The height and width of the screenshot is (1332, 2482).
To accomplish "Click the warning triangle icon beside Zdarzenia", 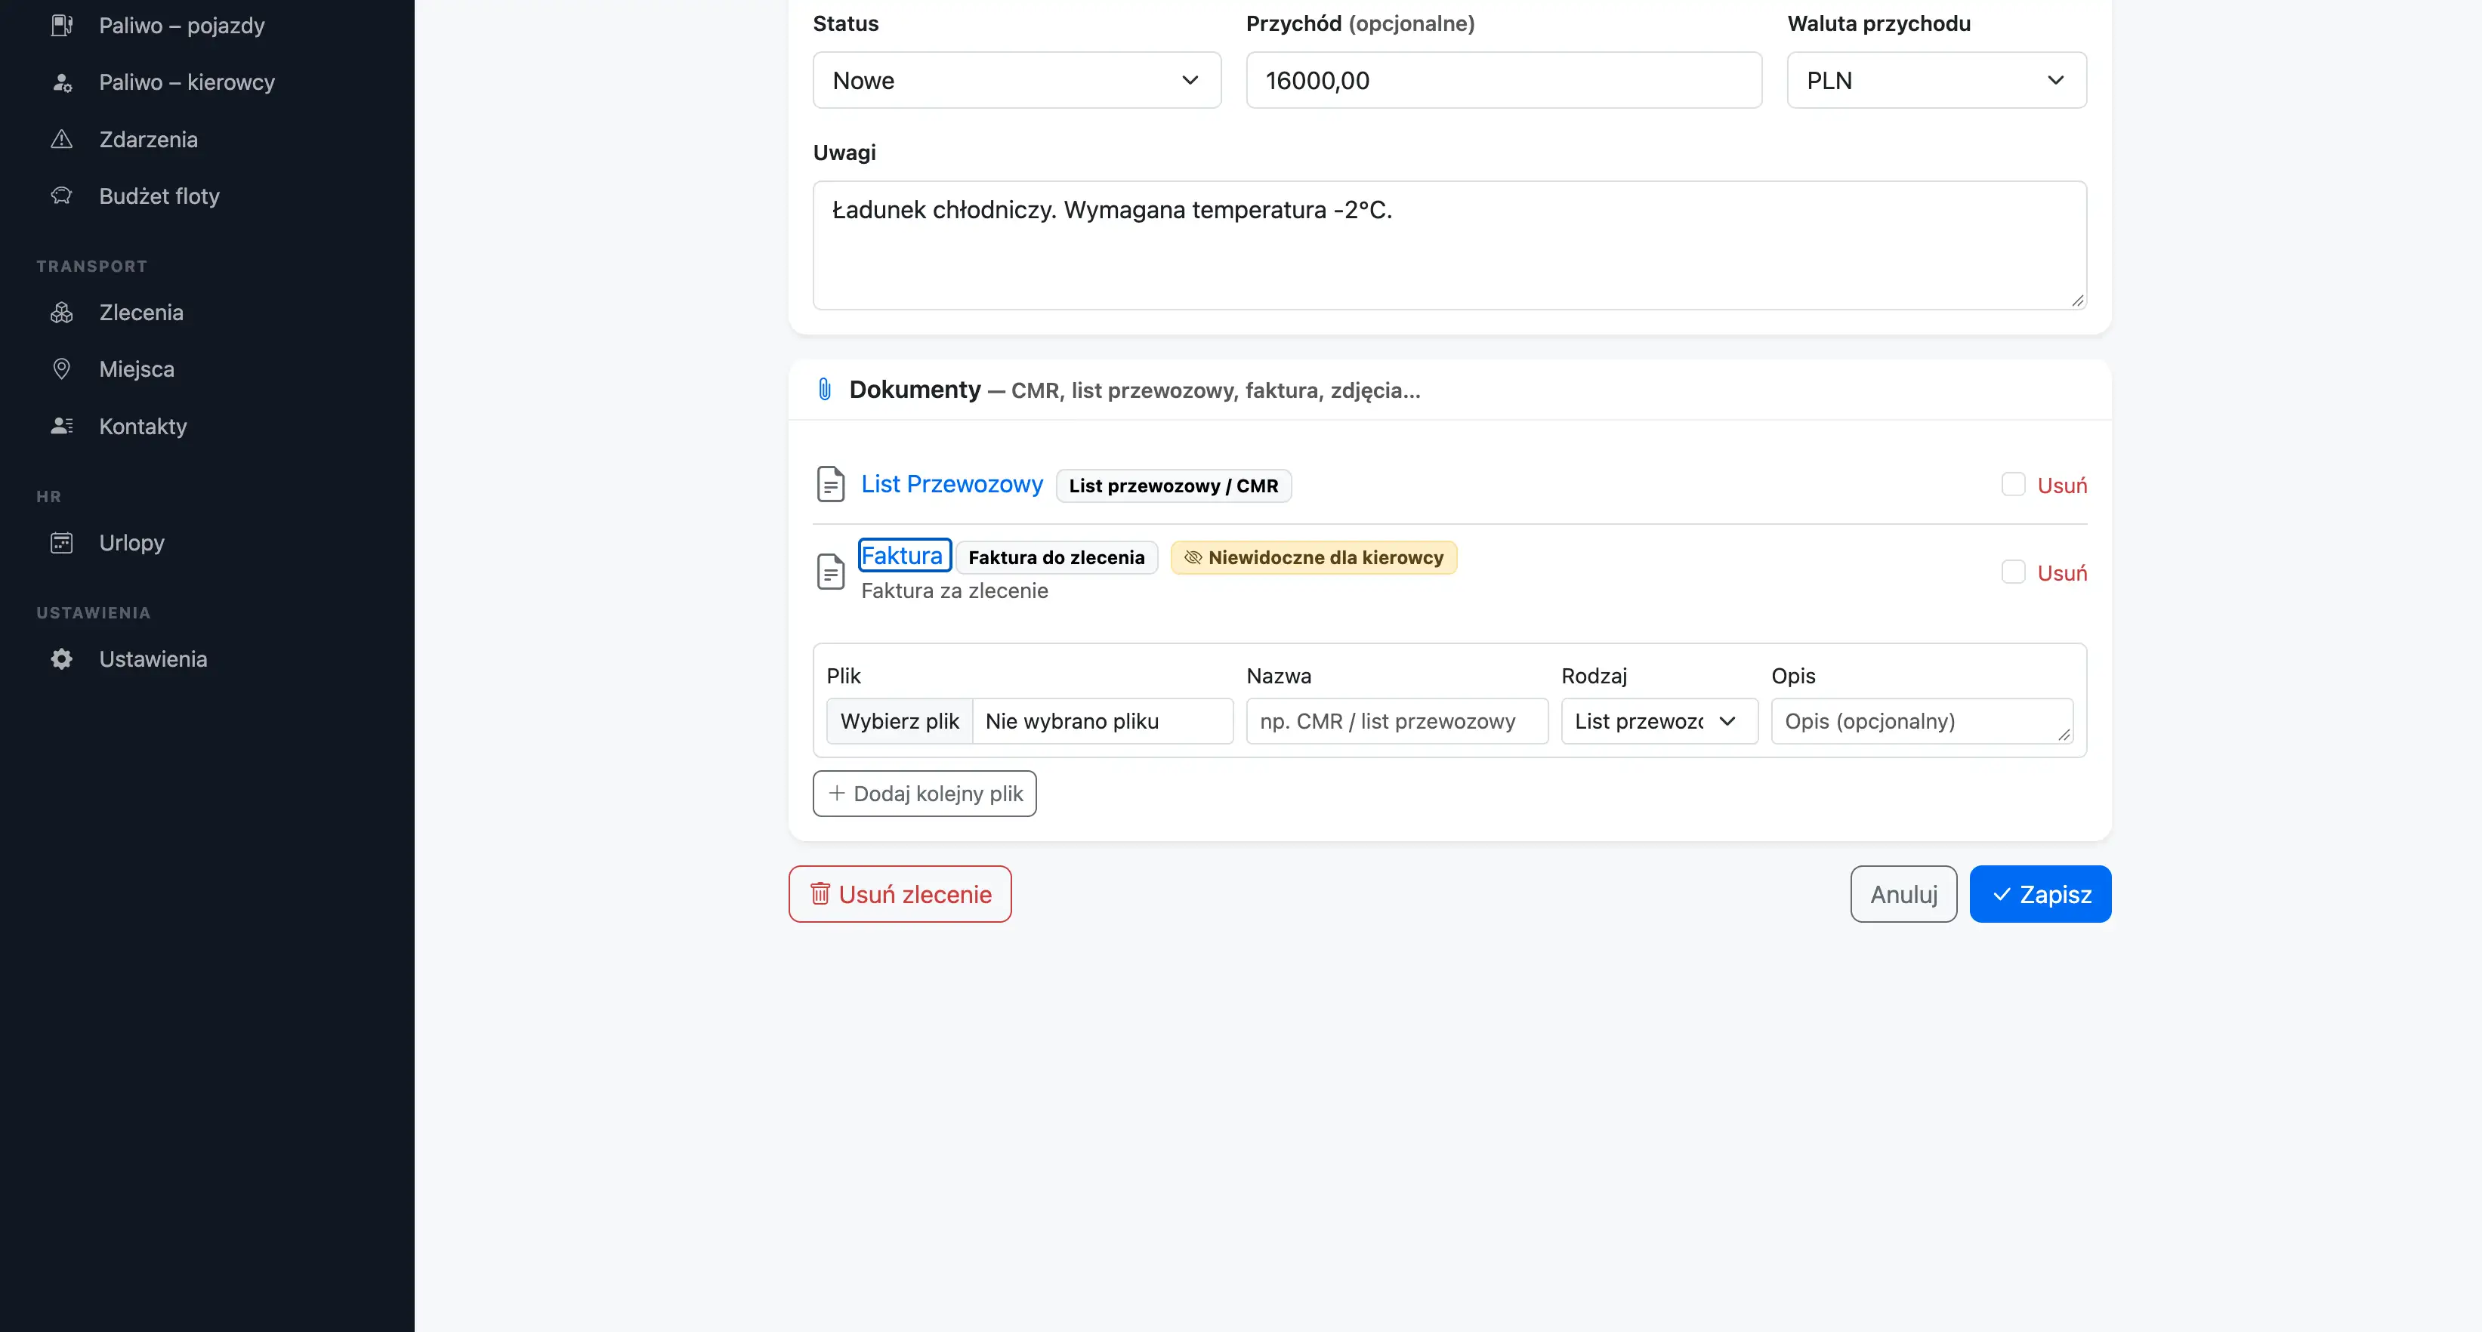I will point(62,140).
